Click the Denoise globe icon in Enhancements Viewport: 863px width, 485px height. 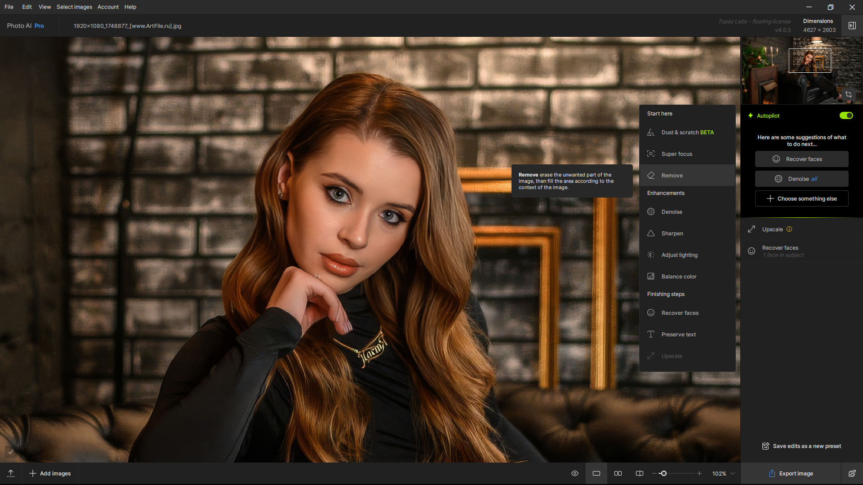pos(651,212)
